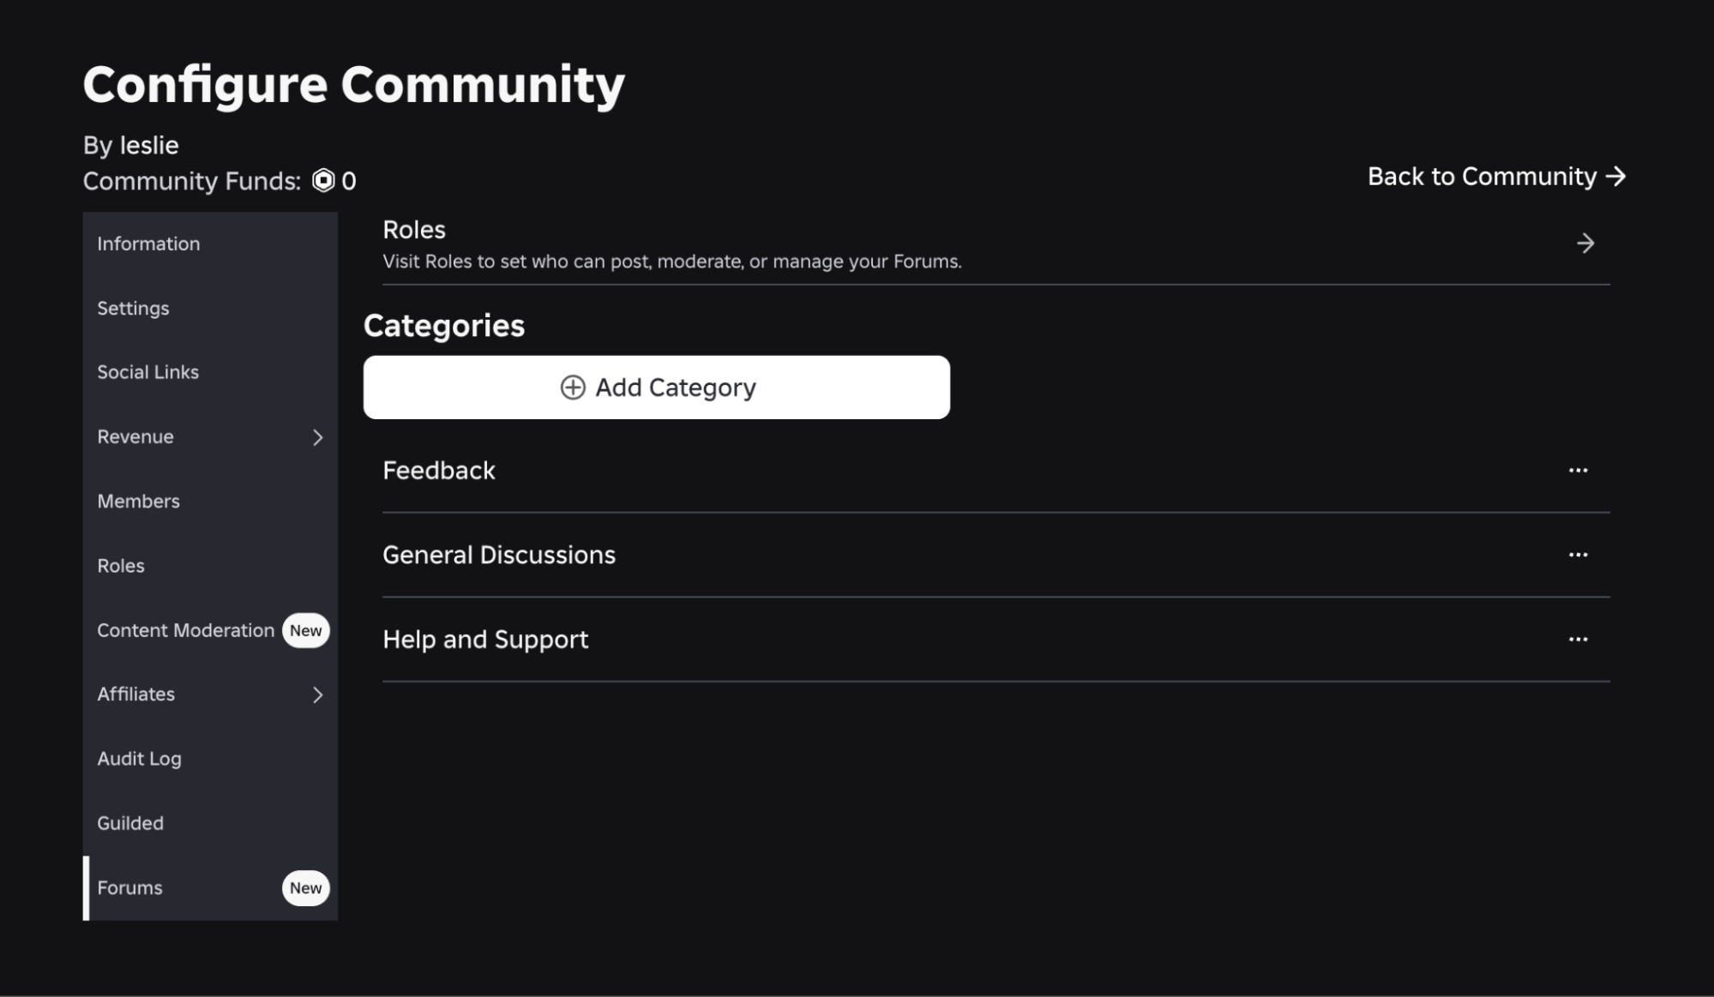The width and height of the screenshot is (1714, 997).
Task: Click the New badge on Content Moderation
Action: pos(305,630)
